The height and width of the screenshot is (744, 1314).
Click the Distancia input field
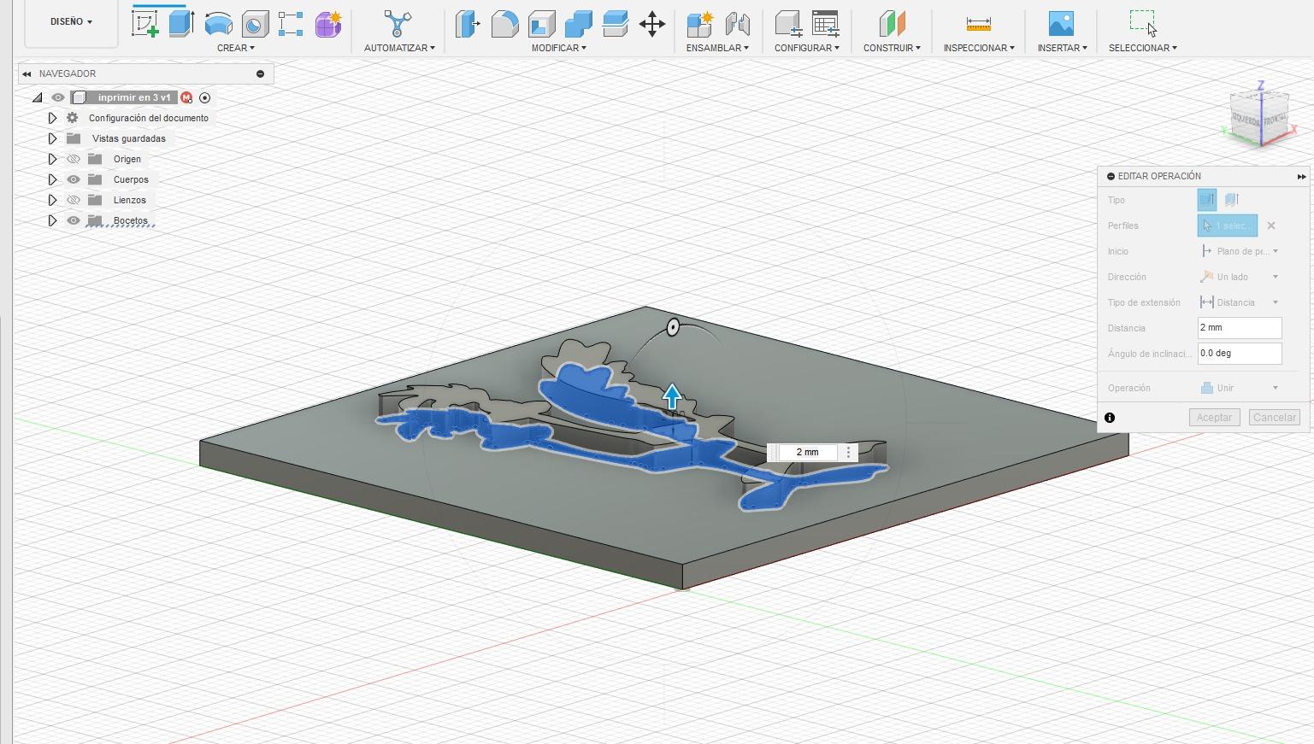click(x=1239, y=328)
